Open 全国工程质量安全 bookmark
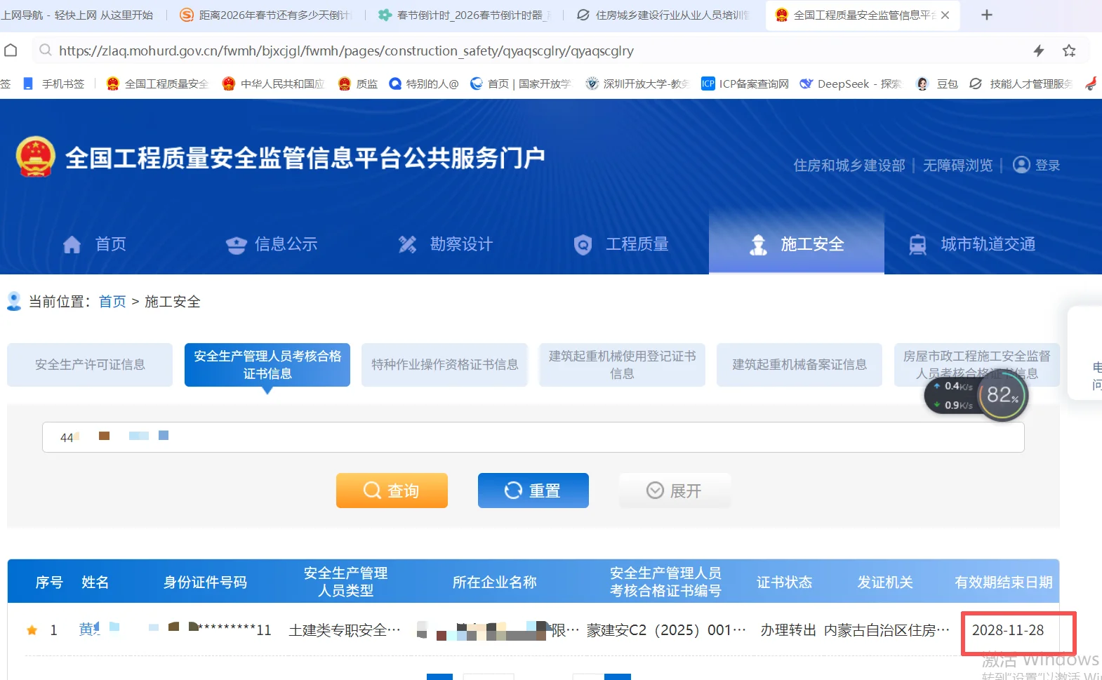Viewport: 1102px width, 680px height. (x=157, y=84)
